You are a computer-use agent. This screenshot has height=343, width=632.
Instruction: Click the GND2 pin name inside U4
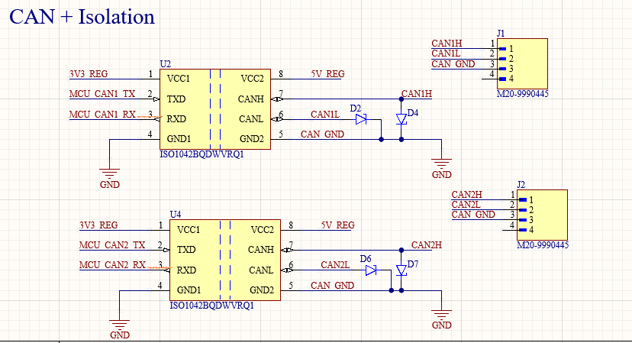pyautogui.click(x=262, y=290)
